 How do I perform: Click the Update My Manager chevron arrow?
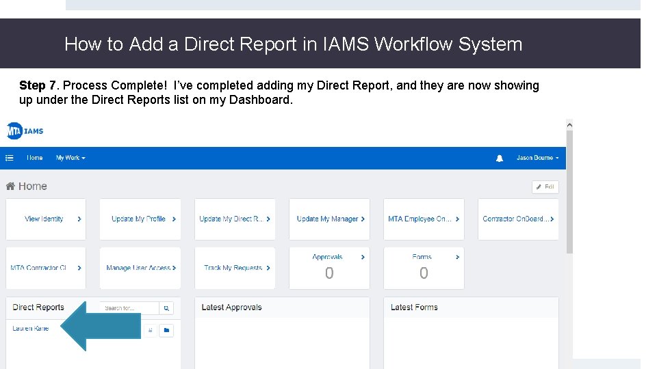[x=363, y=219]
